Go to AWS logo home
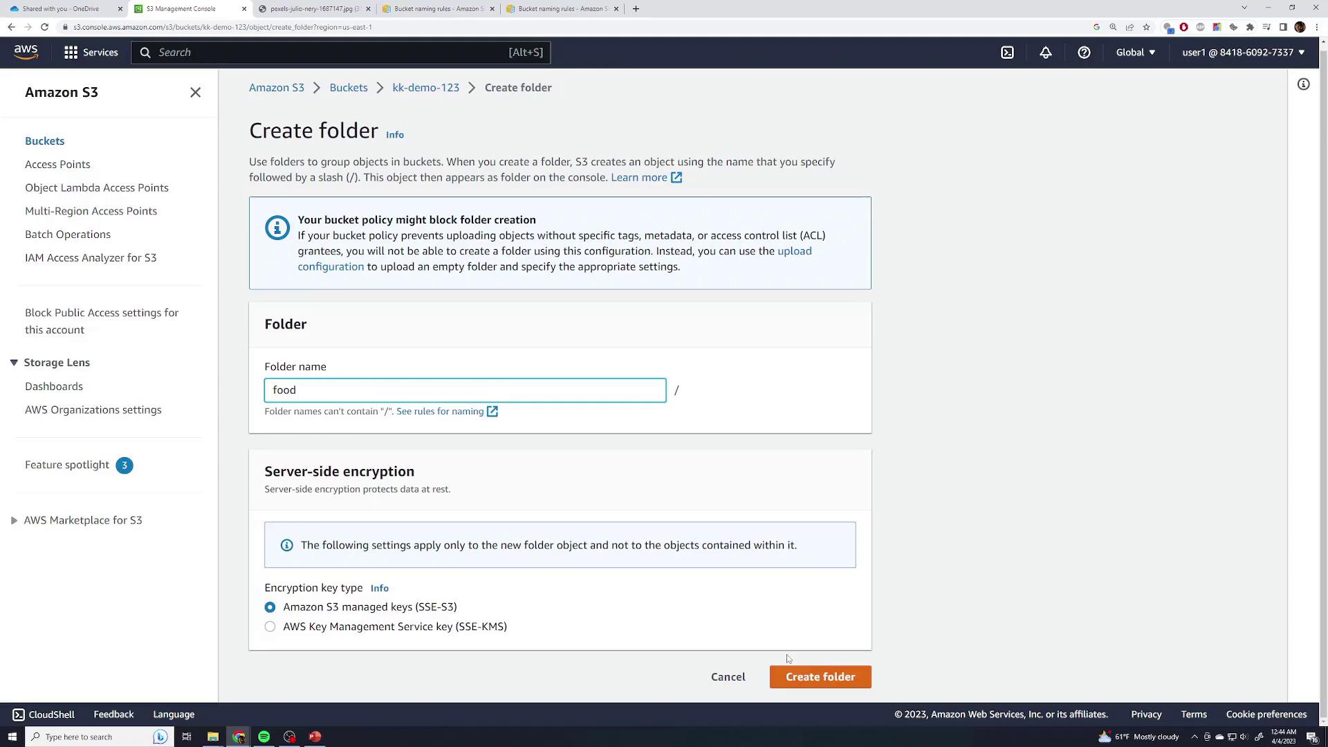Viewport: 1328px width, 747px height. click(x=26, y=52)
